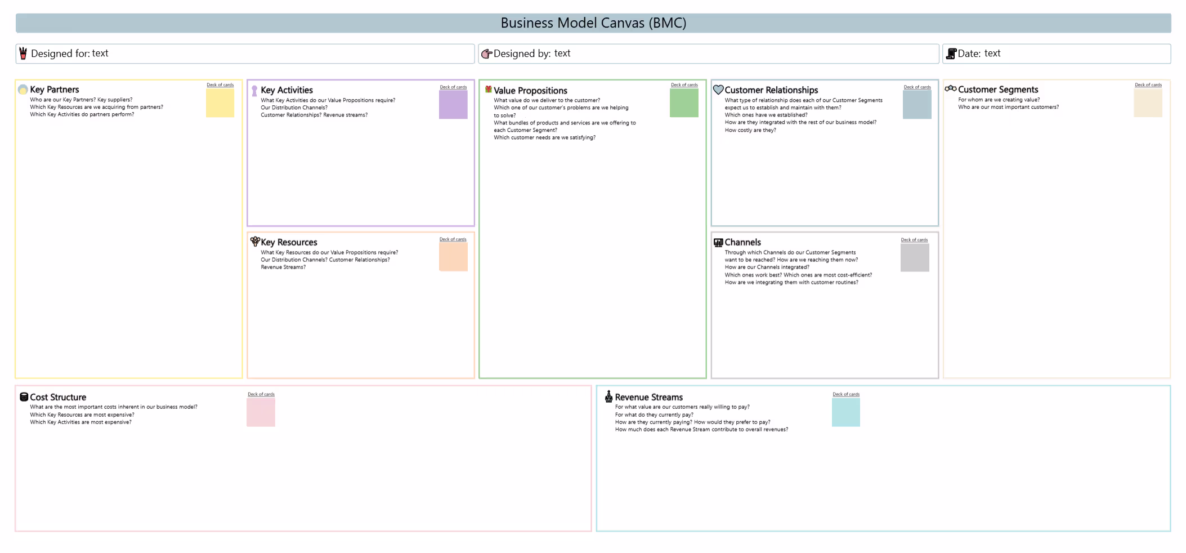Click the Designed for text field
This screenshot has width=1186, height=553.
[245, 53]
